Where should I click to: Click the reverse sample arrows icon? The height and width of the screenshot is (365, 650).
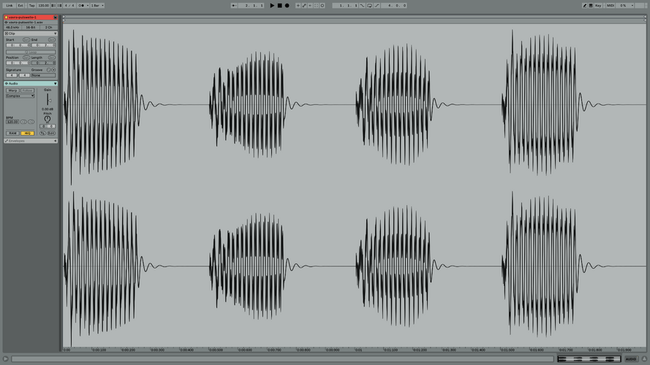point(42,134)
